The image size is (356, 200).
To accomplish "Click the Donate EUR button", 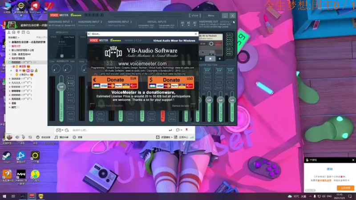I will (x=115, y=82).
